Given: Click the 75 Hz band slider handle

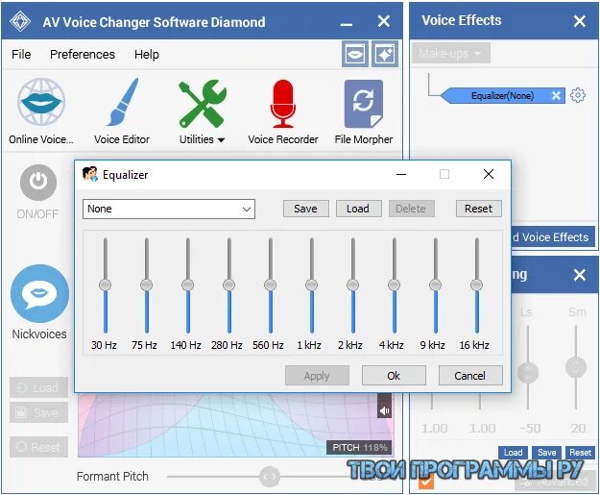Looking at the screenshot, I should pyautogui.click(x=147, y=285).
